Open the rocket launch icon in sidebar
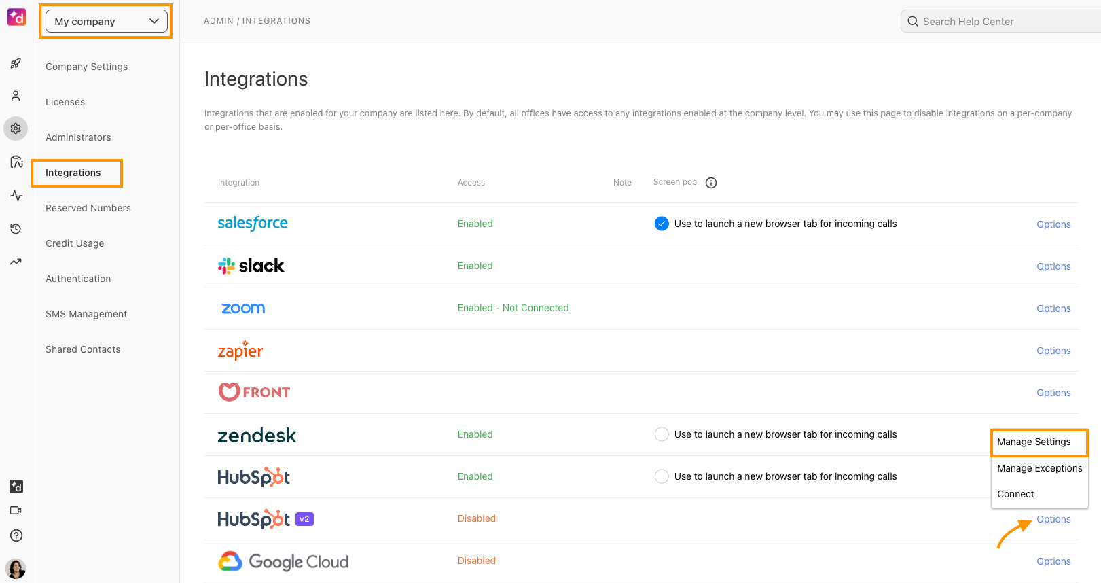1101x583 pixels. coord(16,63)
